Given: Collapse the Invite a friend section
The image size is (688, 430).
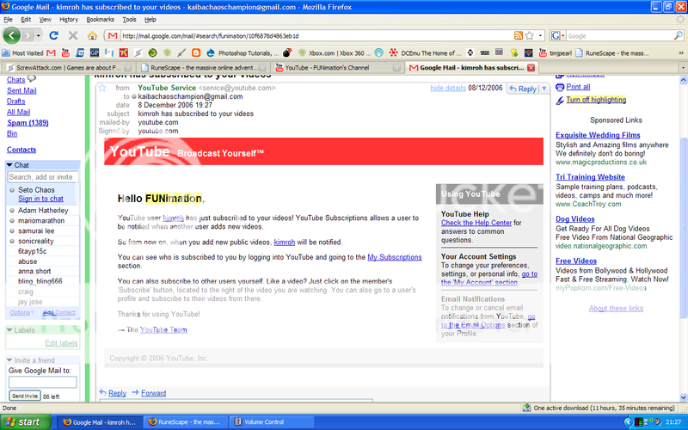Looking at the screenshot, I should coord(9,359).
